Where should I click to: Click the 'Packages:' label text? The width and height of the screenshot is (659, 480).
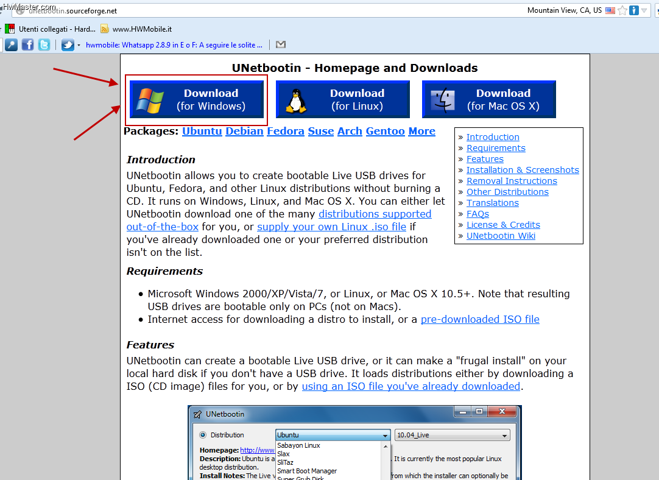click(x=151, y=131)
